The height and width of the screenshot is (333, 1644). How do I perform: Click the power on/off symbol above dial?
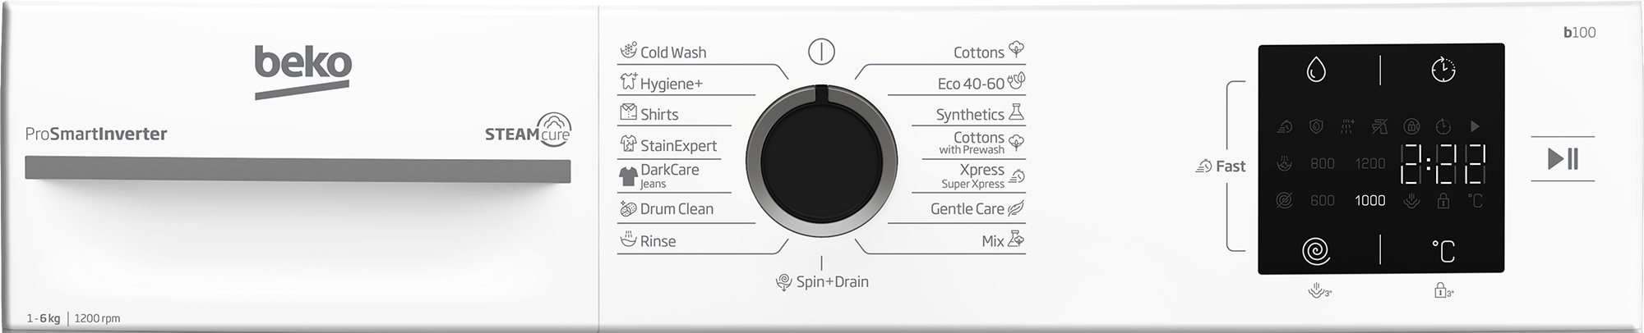[821, 52]
